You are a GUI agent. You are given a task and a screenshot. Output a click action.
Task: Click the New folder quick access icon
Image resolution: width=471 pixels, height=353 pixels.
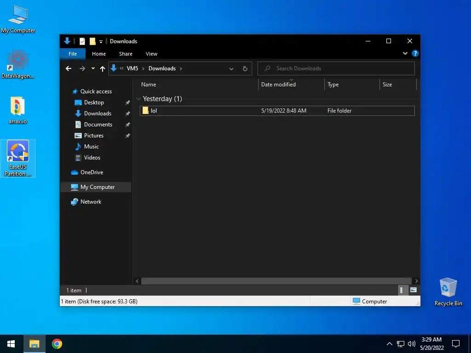click(92, 41)
